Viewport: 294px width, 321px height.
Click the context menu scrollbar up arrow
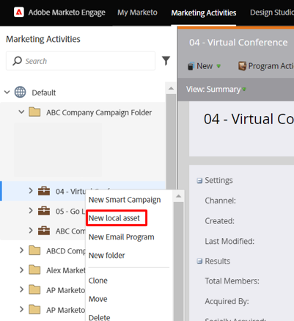coord(179,196)
